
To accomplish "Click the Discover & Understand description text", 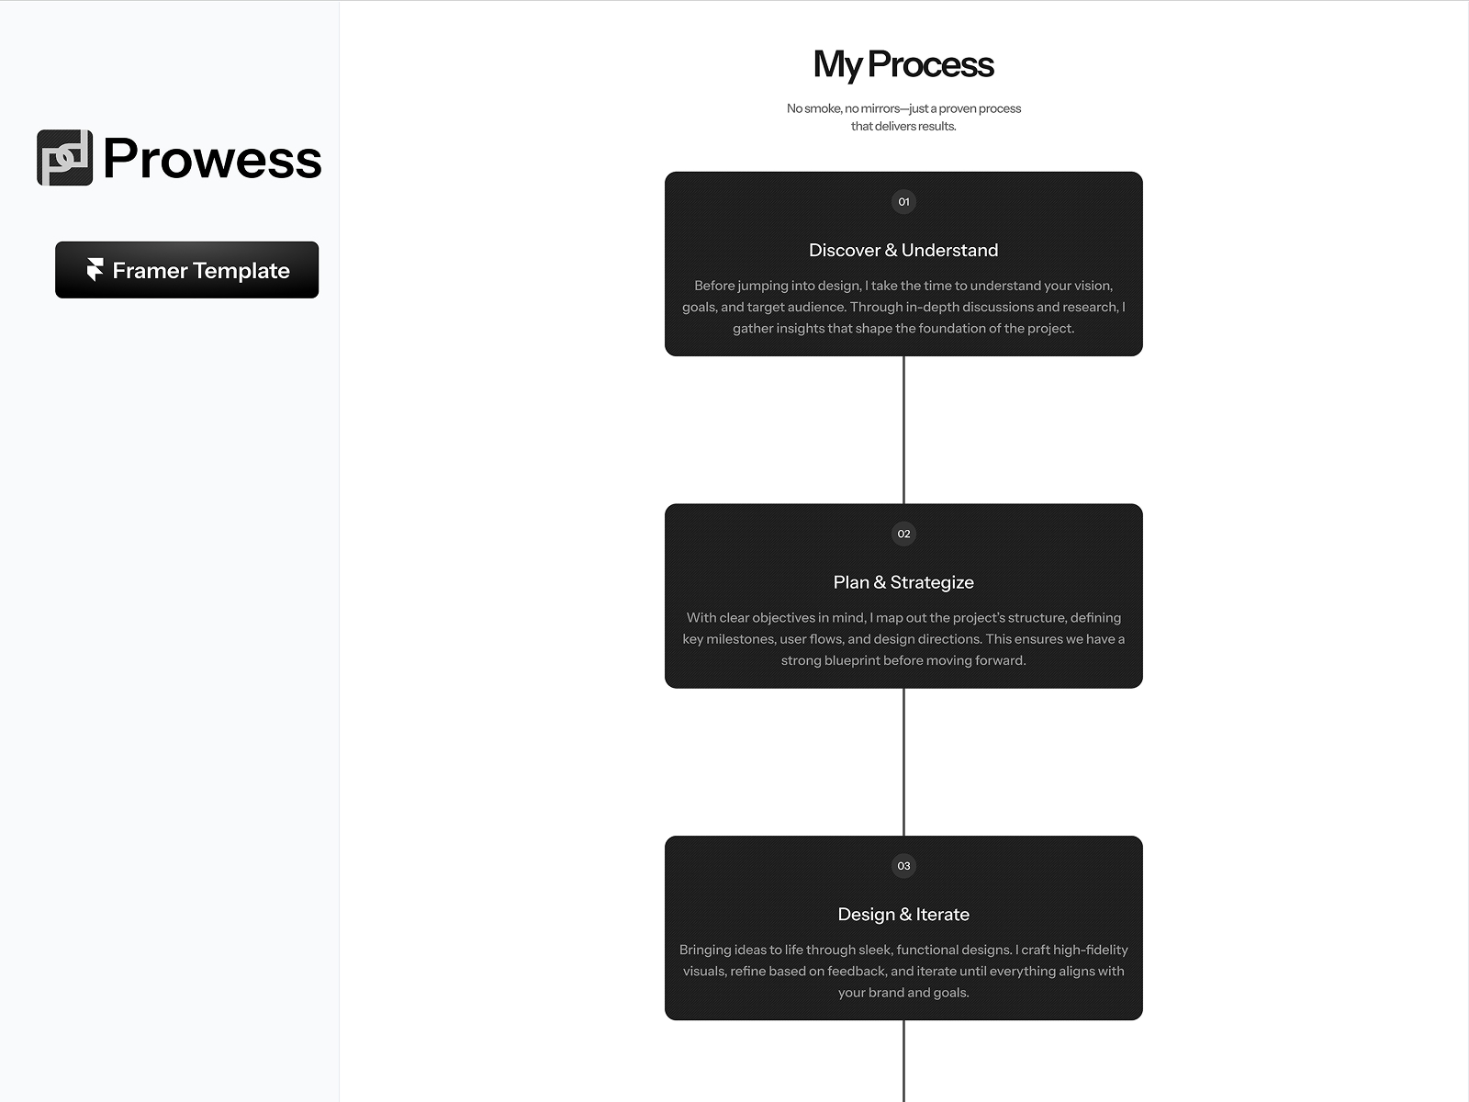I will (903, 307).
